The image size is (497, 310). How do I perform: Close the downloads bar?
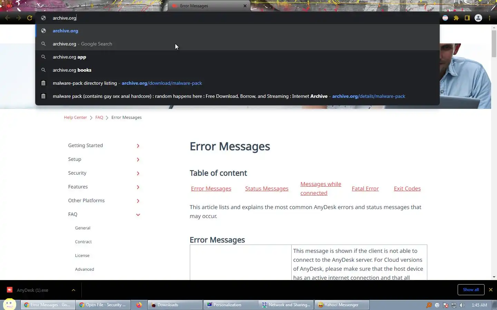click(x=491, y=290)
